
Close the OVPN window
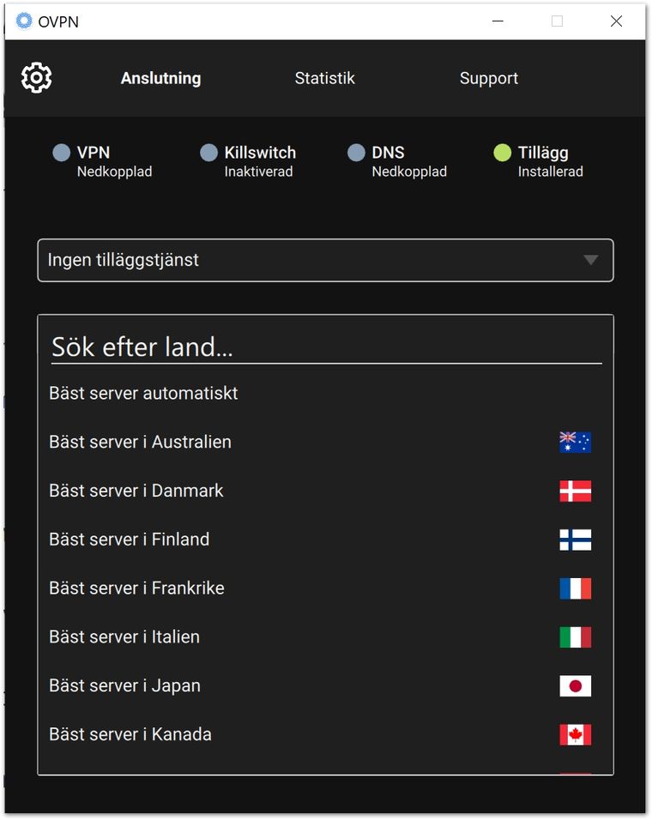pyautogui.click(x=617, y=21)
